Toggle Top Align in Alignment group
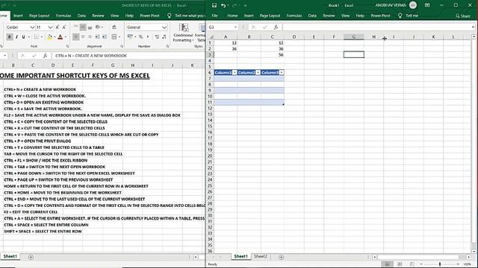The image size is (478, 268). 76,28
